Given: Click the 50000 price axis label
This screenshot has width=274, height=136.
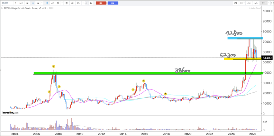Looking at the screenshot, I should tap(267, 62).
